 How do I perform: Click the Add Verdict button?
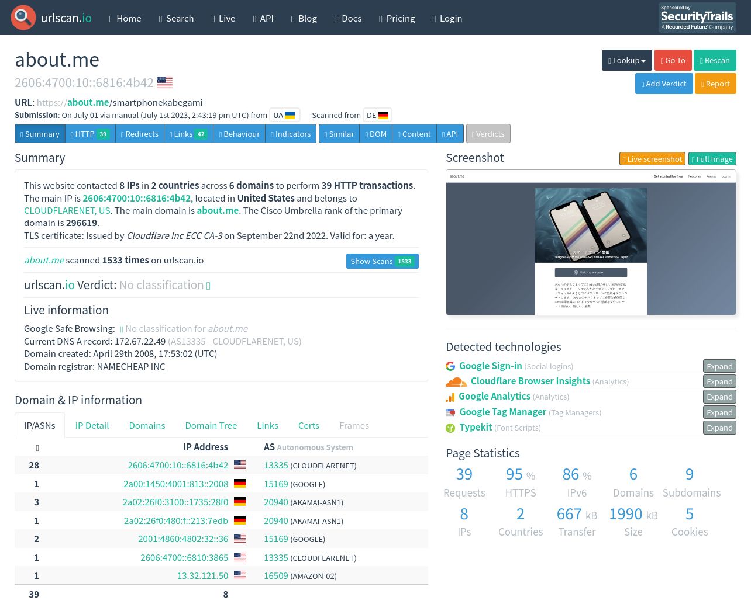[664, 84]
